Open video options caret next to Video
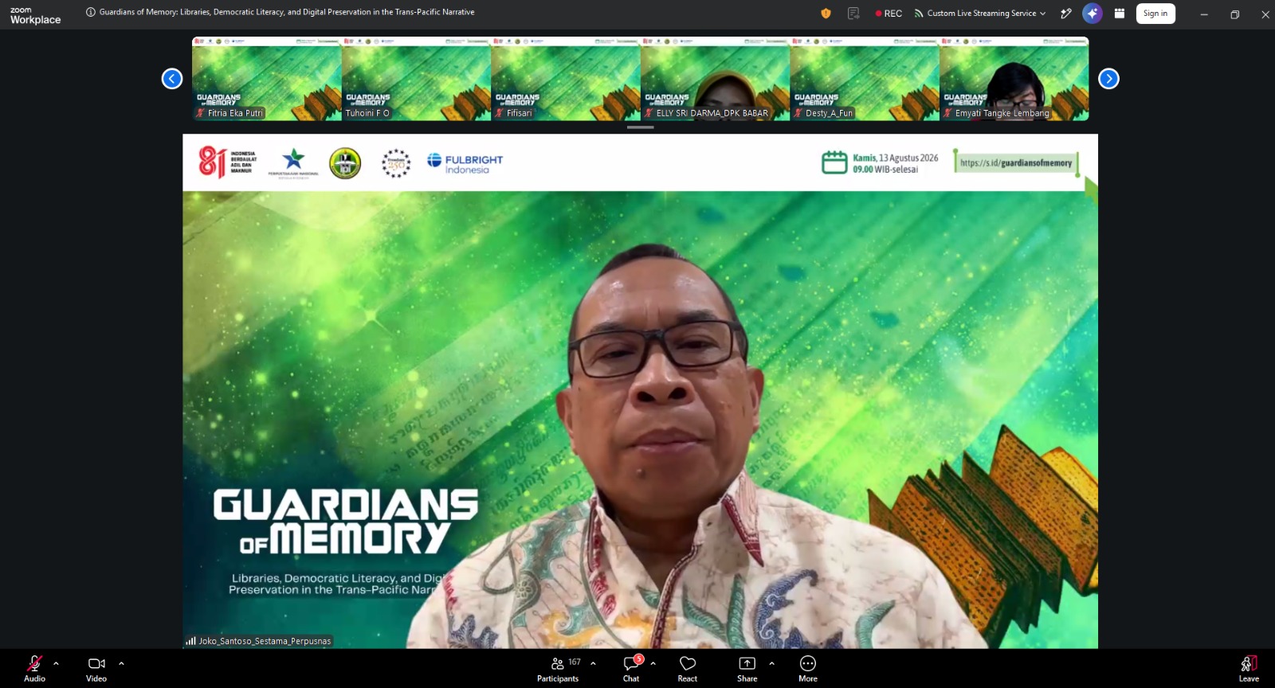The image size is (1275, 688). [x=121, y=663]
